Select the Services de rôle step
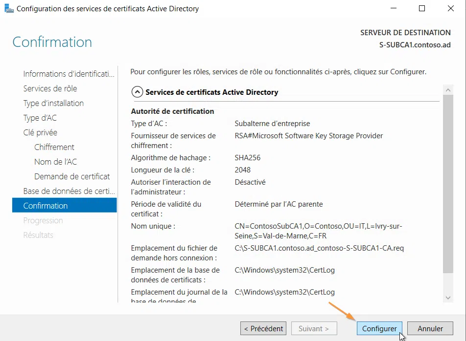This screenshot has height=341, width=466. click(50, 88)
